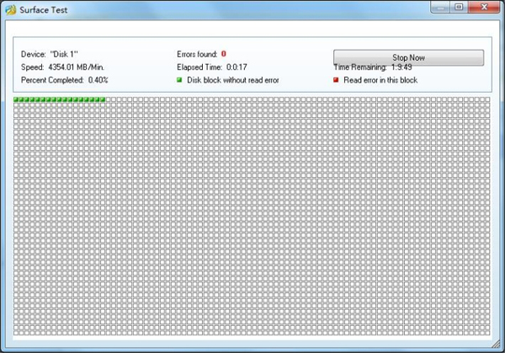Click the "Surface Test" window title
Screen dimensions: 505x353
coord(44,10)
